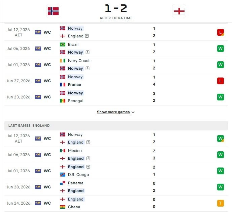Expand Show more games list
The width and height of the screenshot is (232, 212).
113,112
